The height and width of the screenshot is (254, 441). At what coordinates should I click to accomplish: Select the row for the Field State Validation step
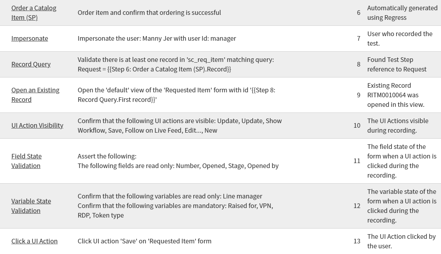[x=220, y=161]
